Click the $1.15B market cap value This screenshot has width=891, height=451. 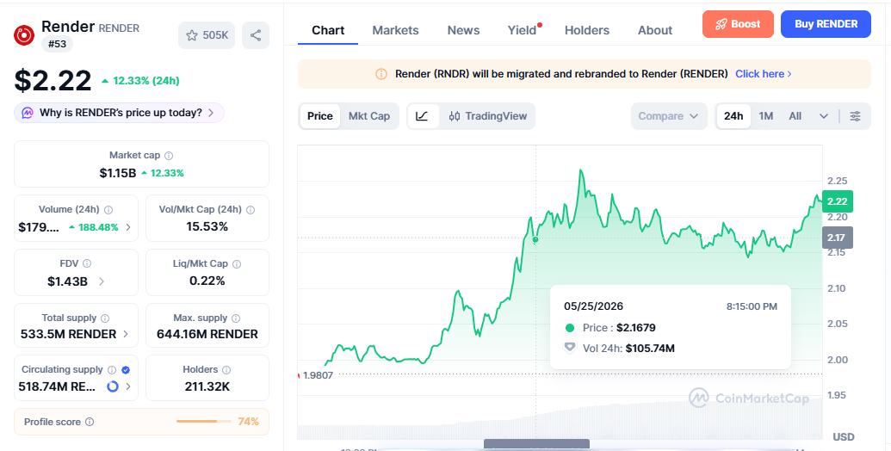(118, 173)
